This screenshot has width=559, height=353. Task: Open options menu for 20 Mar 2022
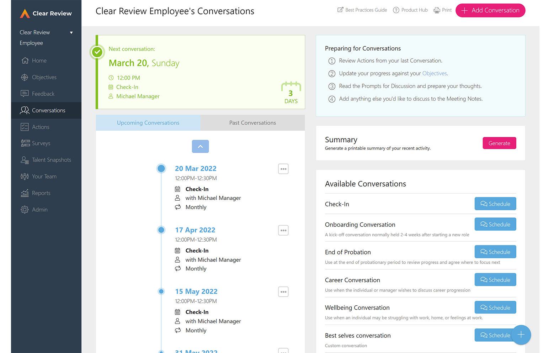coord(283,169)
